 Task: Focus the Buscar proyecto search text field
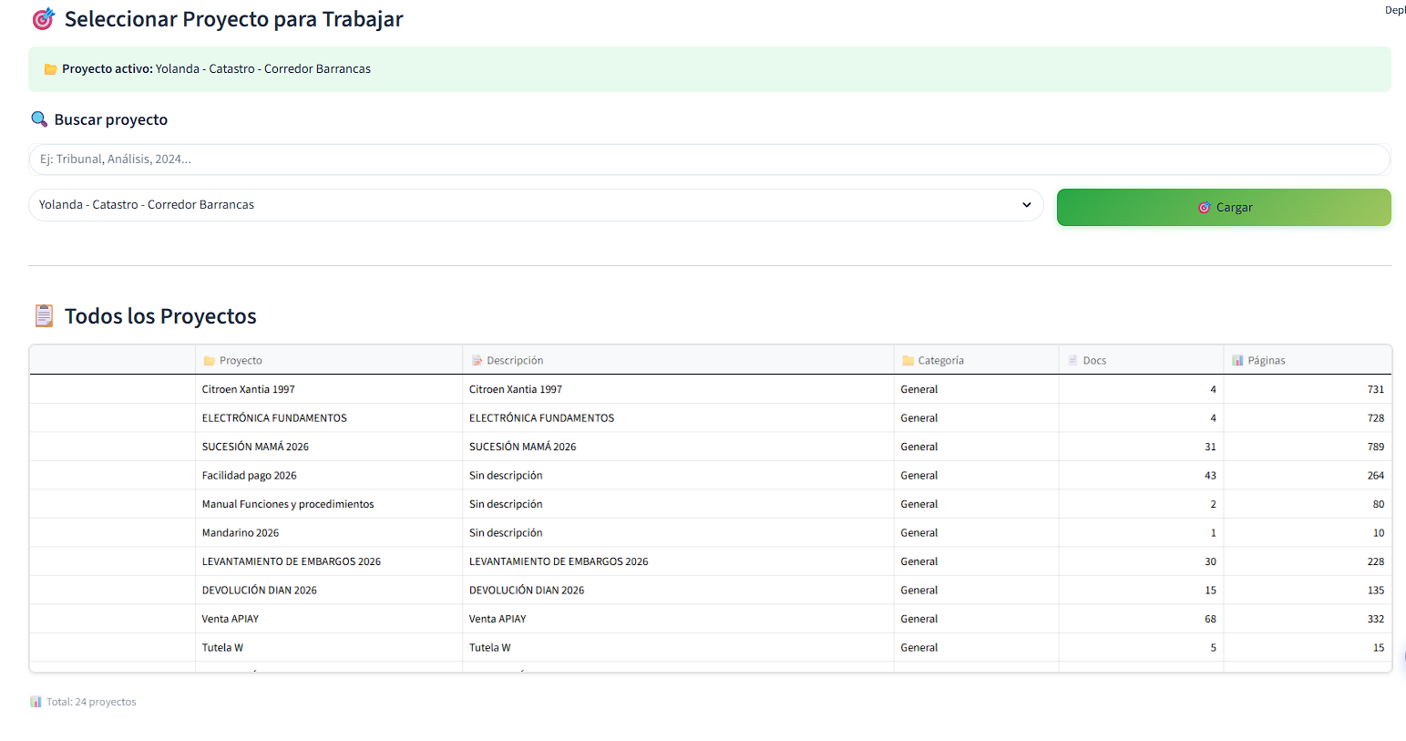pyautogui.click(x=709, y=160)
